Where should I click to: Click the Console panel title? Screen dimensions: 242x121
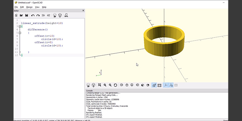point(89,91)
